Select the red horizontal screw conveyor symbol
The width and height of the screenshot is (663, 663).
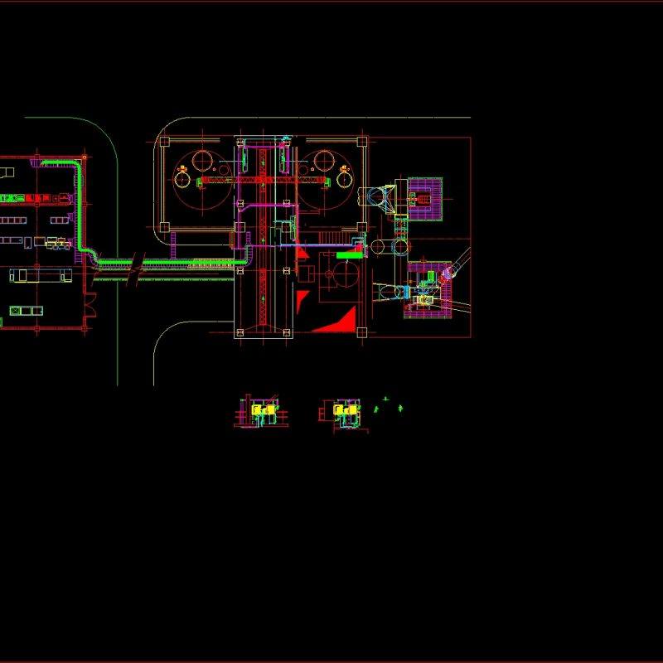click(x=265, y=180)
